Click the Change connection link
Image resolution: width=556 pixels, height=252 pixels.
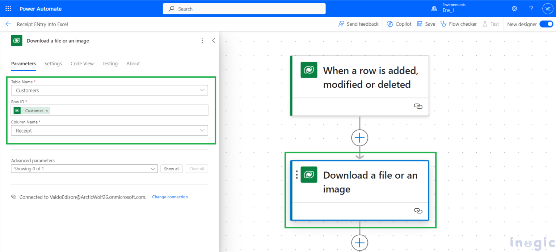click(170, 197)
